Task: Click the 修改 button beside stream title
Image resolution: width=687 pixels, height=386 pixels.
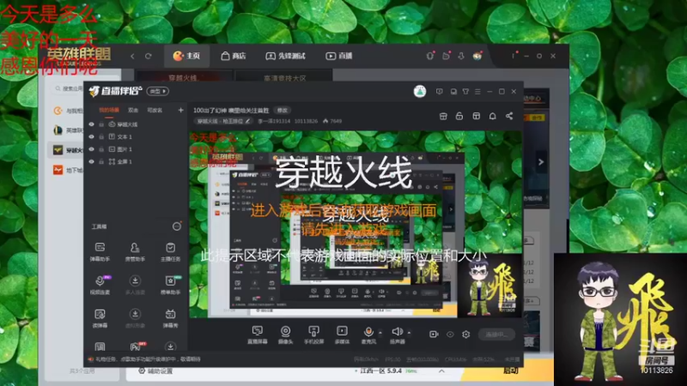Action: click(283, 111)
